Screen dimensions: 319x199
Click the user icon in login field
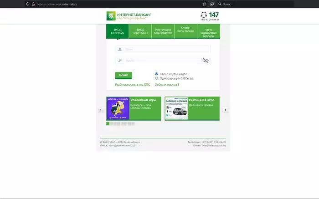coord(120,49)
